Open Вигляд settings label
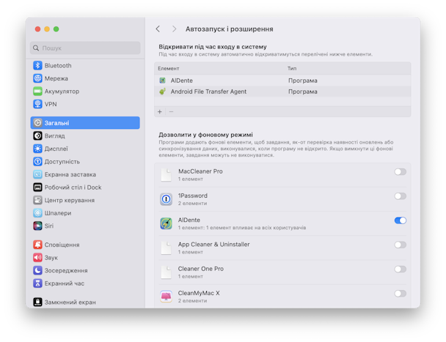 [x=54, y=135]
